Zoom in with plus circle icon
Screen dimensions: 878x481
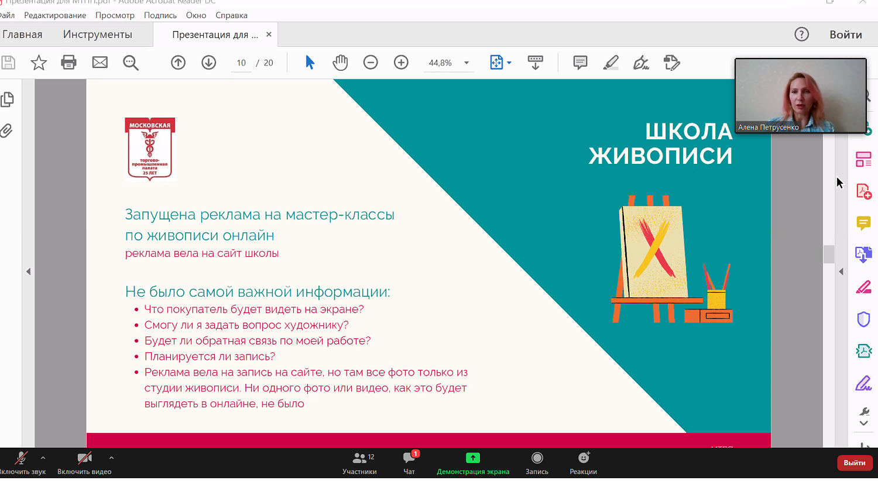click(x=401, y=62)
